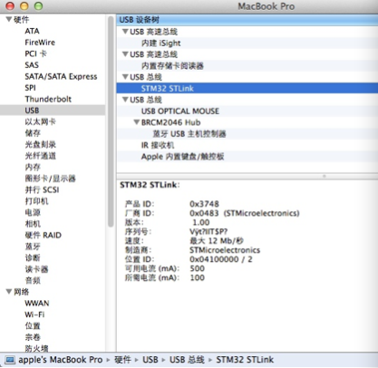Select 相机 camera in the sidebar
This screenshot has height=368, width=378.
click(x=33, y=224)
